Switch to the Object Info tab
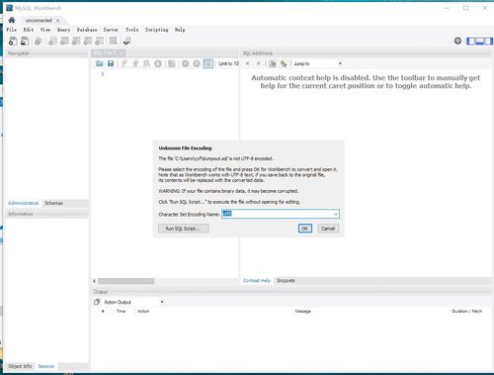494x375 pixels. (20, 366)
